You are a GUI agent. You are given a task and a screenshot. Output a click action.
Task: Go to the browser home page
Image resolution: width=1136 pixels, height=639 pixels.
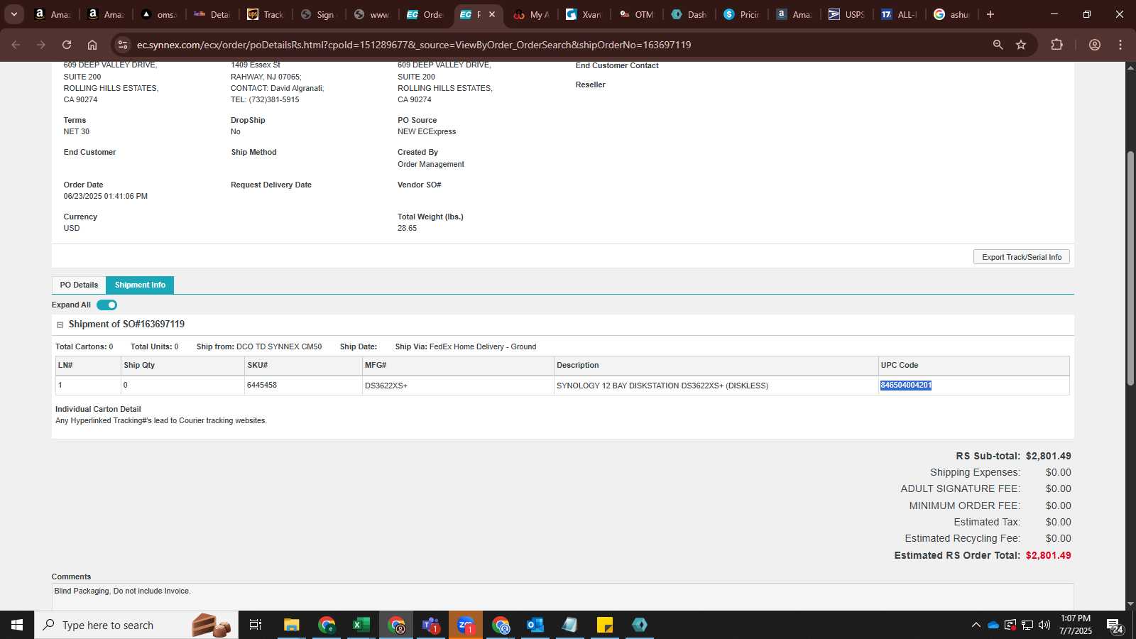pos(92,45)
